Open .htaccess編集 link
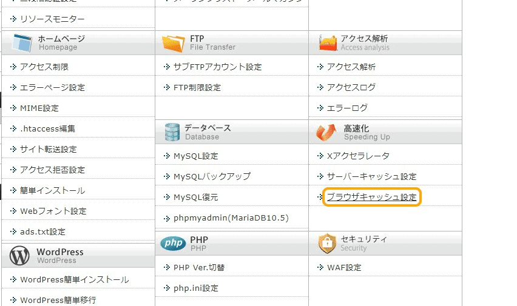 point(47,129)
